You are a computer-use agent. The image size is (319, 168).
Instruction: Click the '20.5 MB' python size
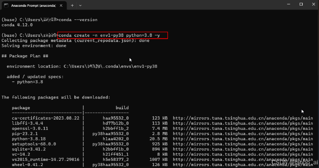[158, 139]
